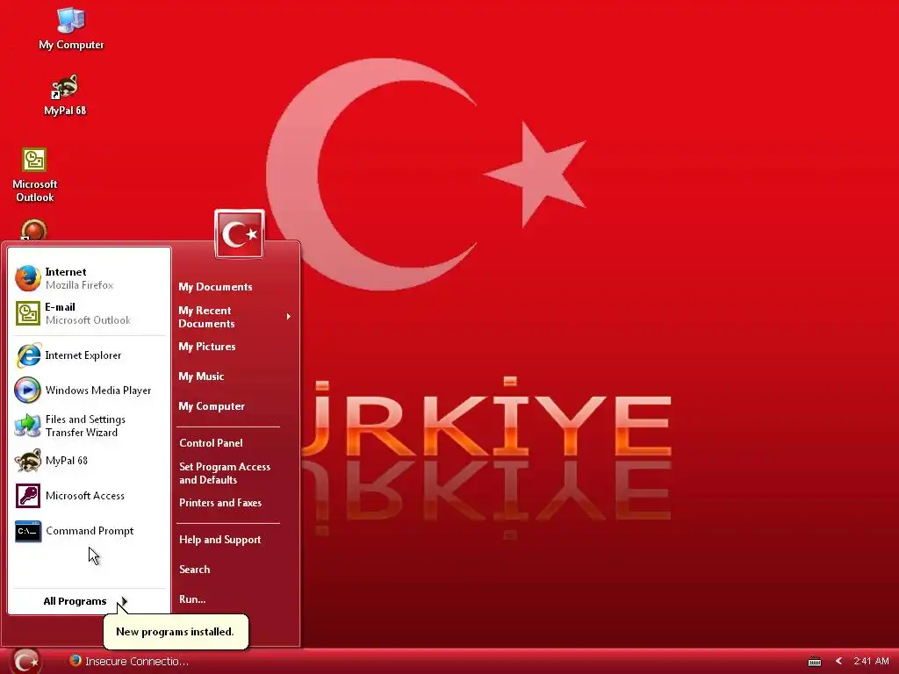Image resolution: width=899 pixels, height=674 pixels.
Task: Open My Documents from Start menu
Action: 215,287
